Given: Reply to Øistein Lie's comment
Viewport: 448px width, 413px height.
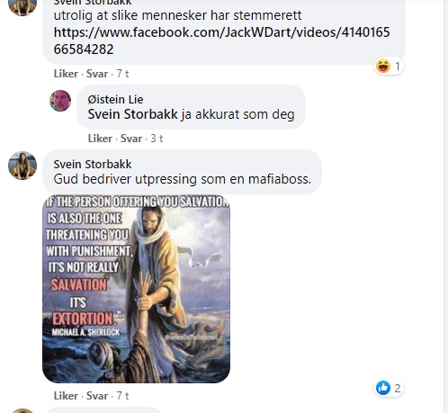Looking at the screenshot, I should [x=131, y=139].
